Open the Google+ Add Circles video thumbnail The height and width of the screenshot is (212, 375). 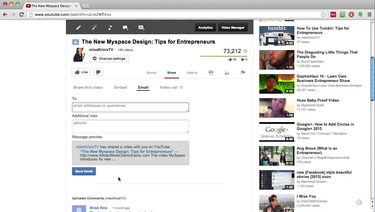click(x=277, y=132)
